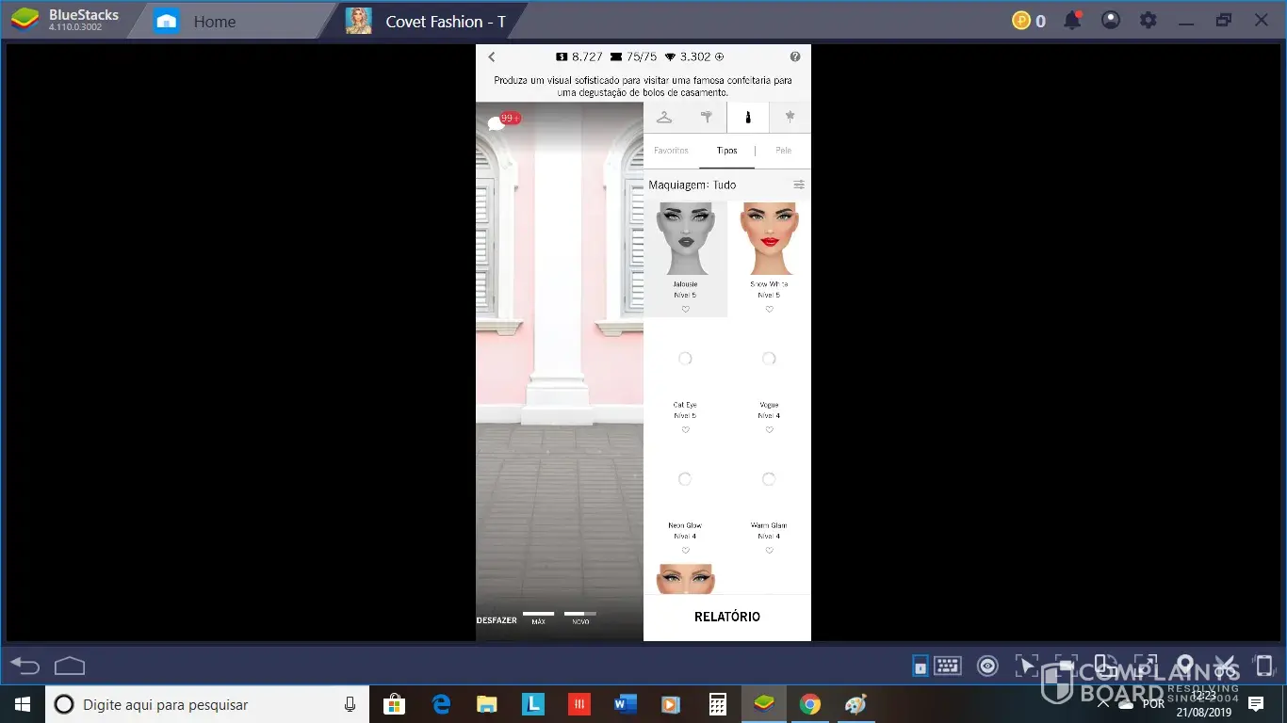Add more diamonds with plus icon
The height and width of the screenshot is (723, 1287).
(720, 57)
